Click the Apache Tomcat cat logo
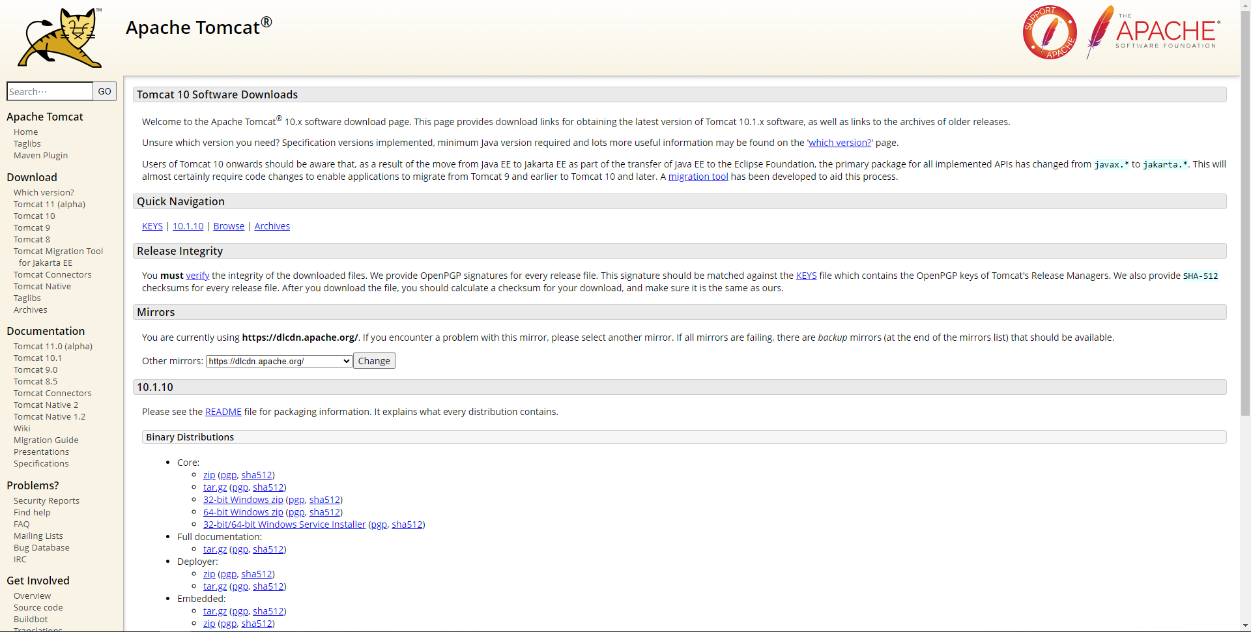Screen dimensions: 1251x632 [x=61, y=38]
